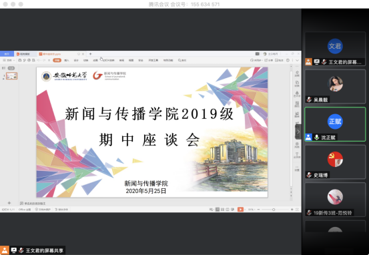Switch to slide sorter grid view icon

pyautogui.click(x=222, y=210)
